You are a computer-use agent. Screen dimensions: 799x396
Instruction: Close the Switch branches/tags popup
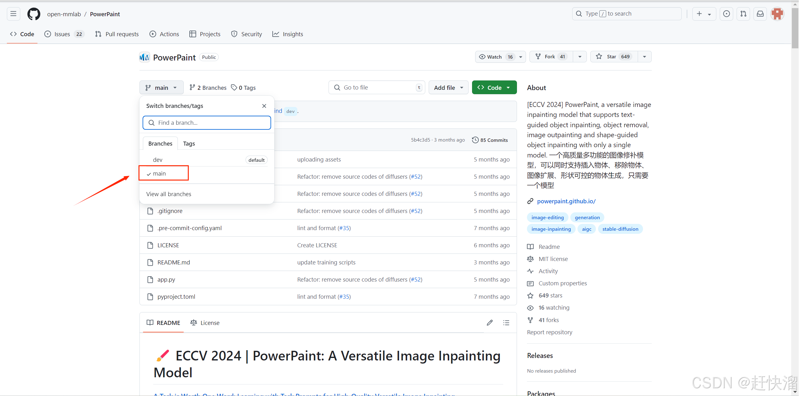tap(264, 106)
